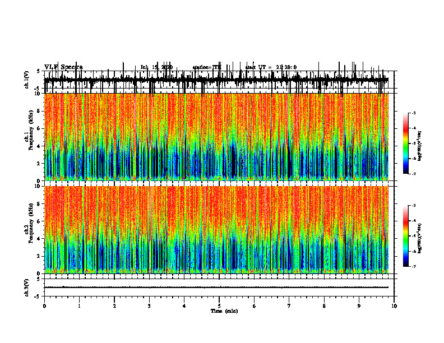Click the ch.1 colorbar log(PSD) unit label
This screenshot has width=444, height=343.
419,146
